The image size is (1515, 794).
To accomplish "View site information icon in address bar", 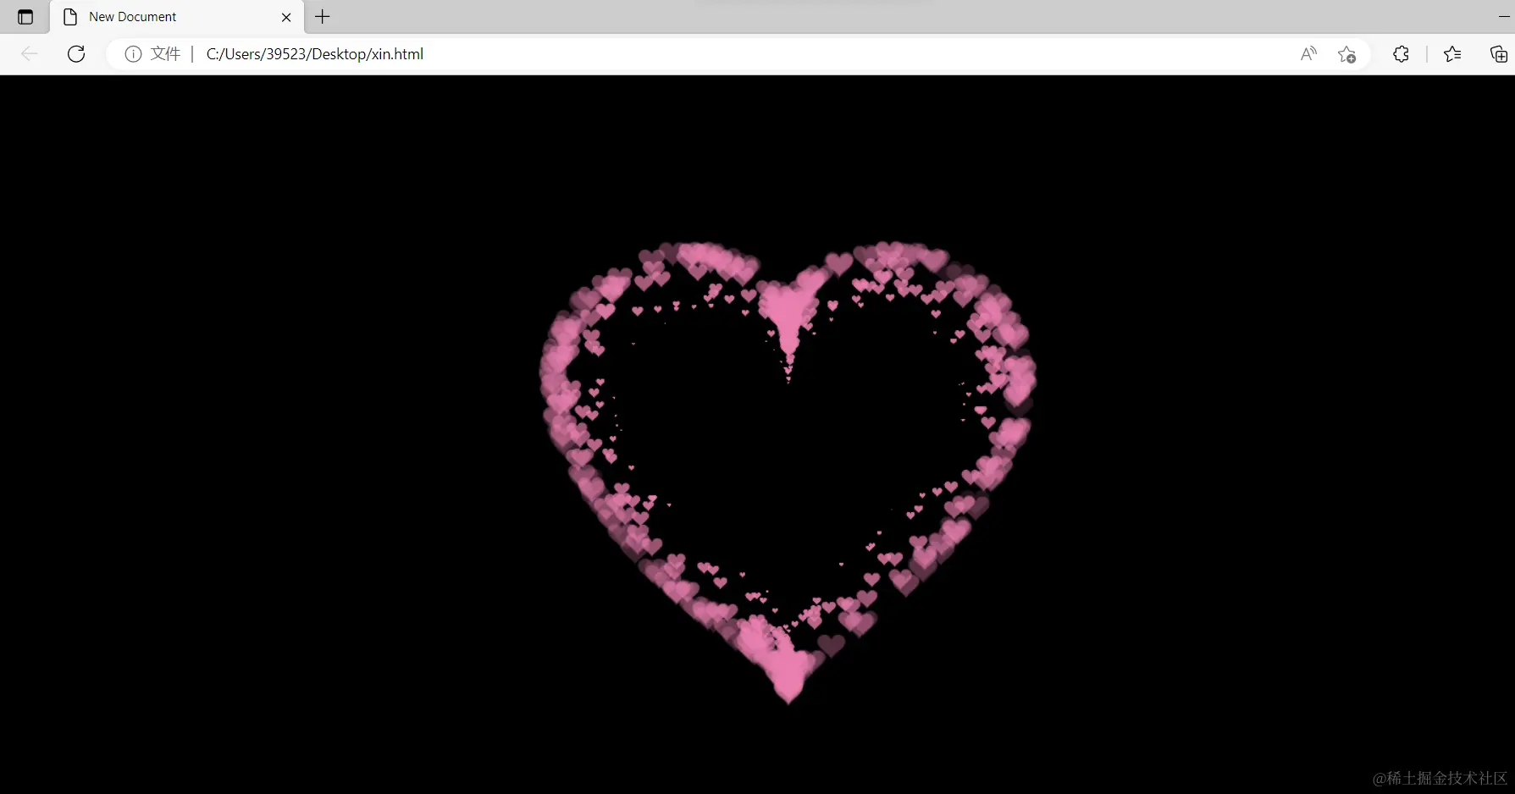I will (x=133, y=54).
